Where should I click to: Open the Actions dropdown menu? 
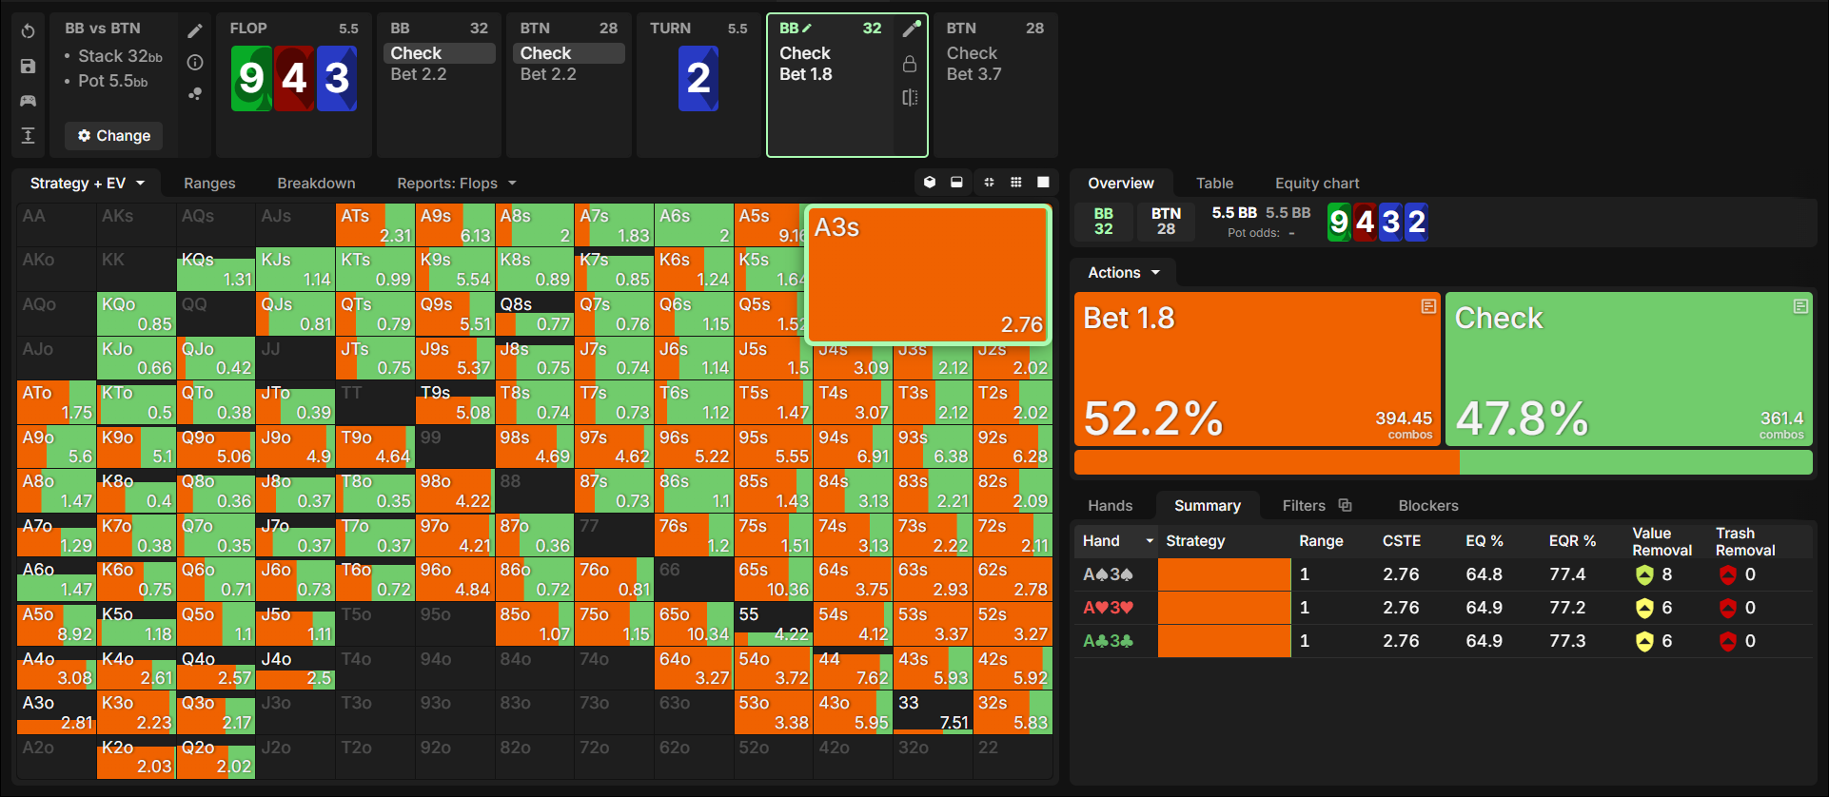[1124, 273]
